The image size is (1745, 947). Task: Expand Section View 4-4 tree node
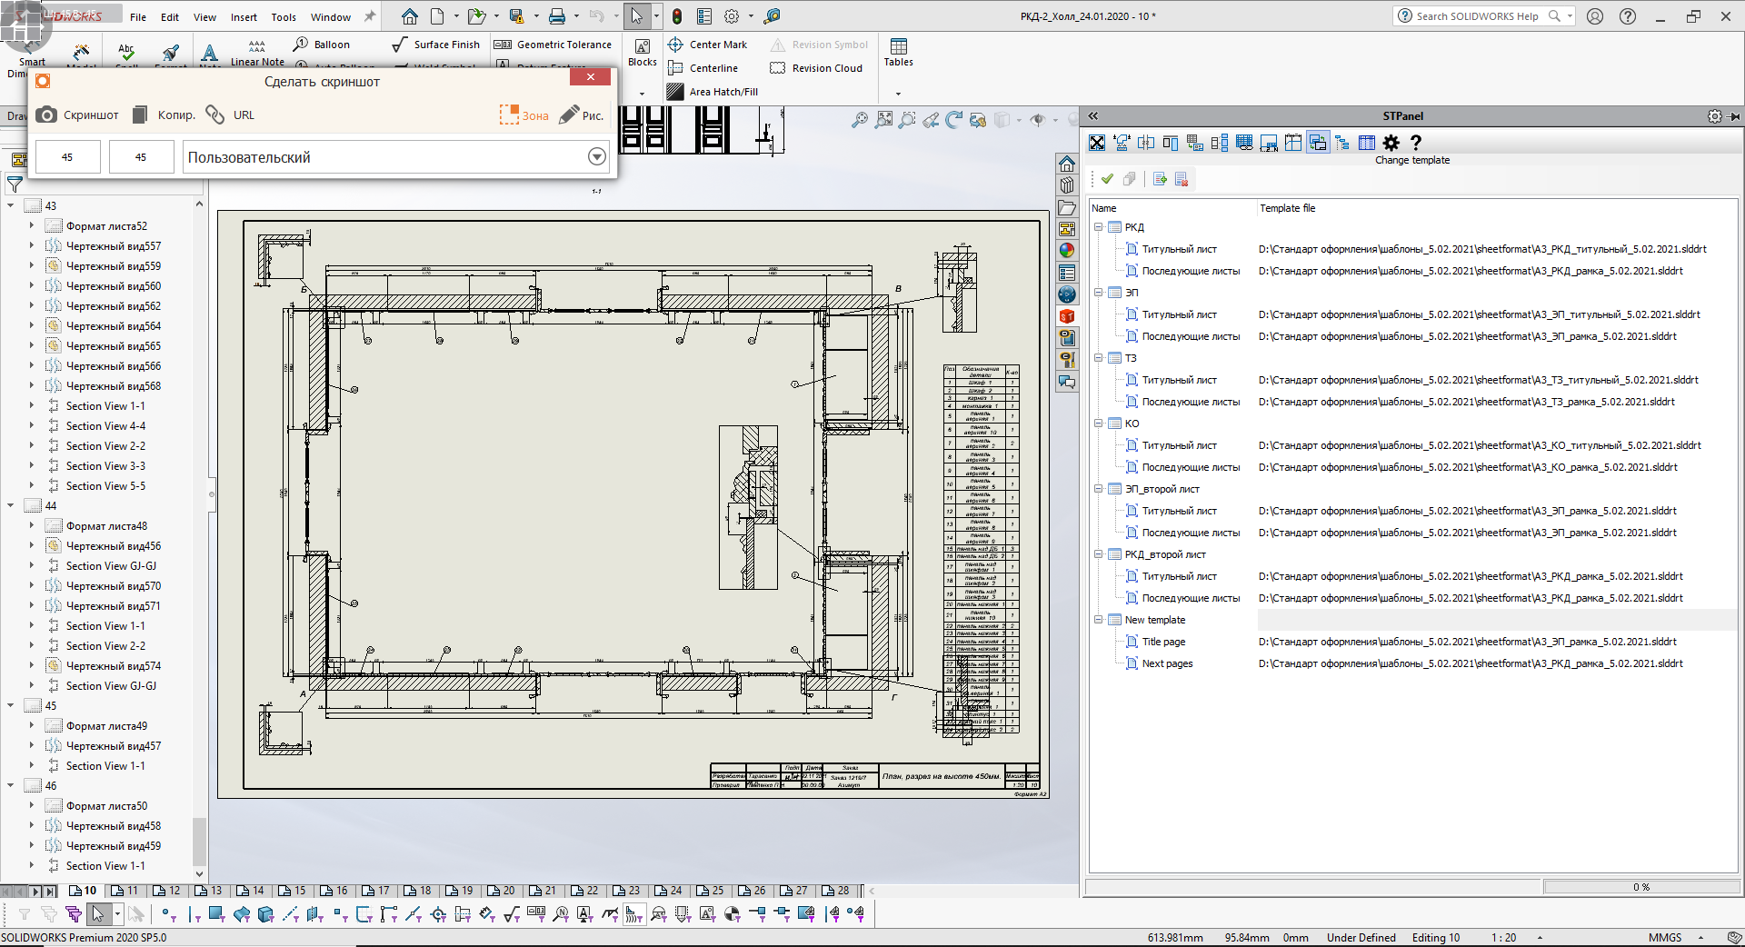tap(31, 426)
